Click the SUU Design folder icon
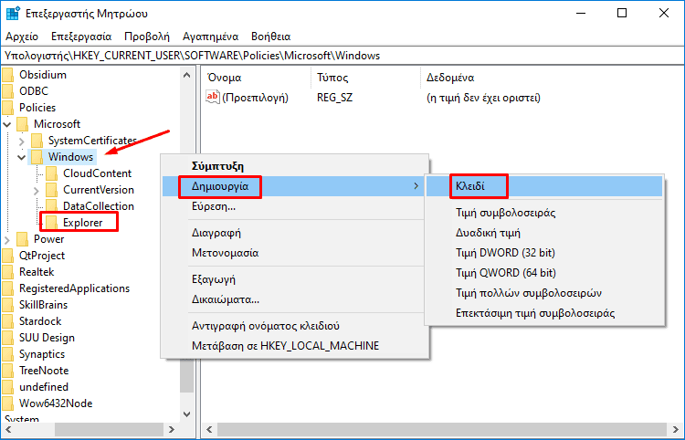 point(7,338)
